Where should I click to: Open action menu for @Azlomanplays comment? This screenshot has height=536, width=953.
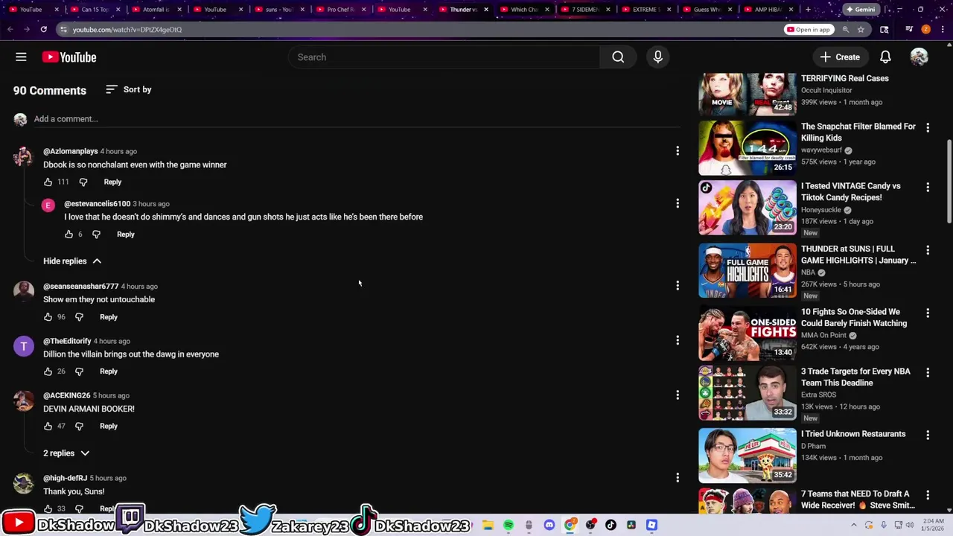click(678, 151)
